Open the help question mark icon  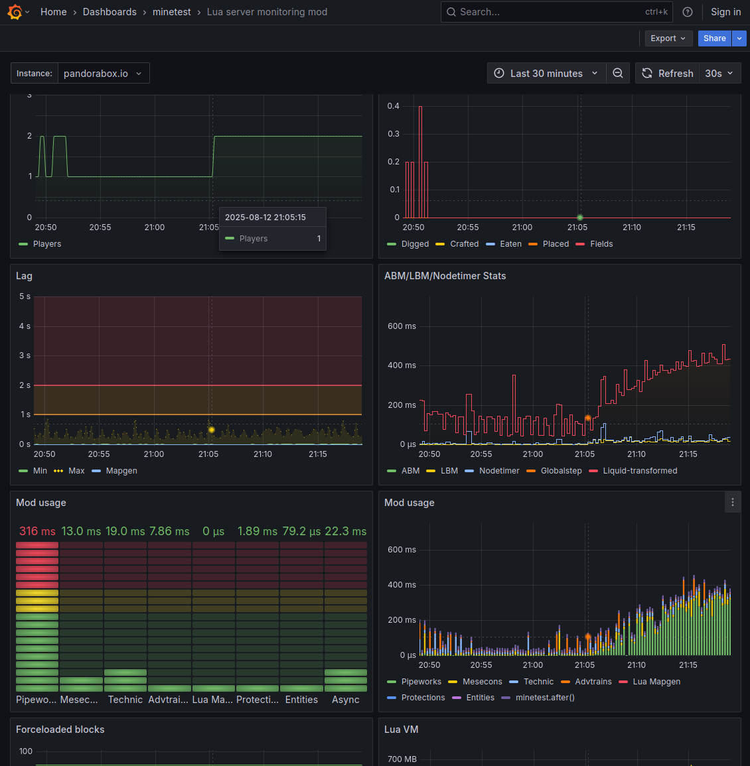click(688, 12)
